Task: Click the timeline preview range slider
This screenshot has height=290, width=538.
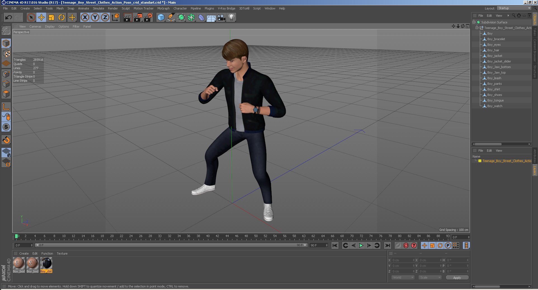Action: tap(171, 245)
